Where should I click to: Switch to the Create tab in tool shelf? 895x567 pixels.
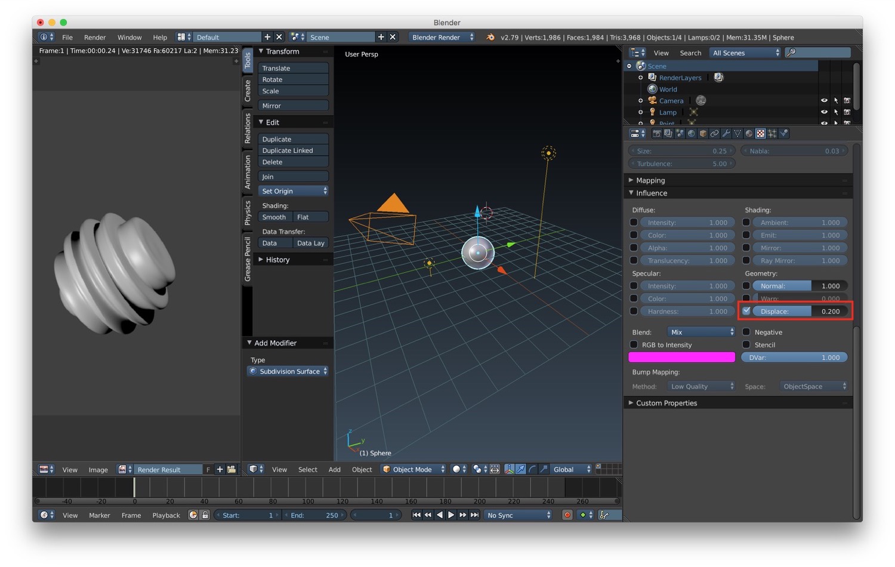[248, 91]
